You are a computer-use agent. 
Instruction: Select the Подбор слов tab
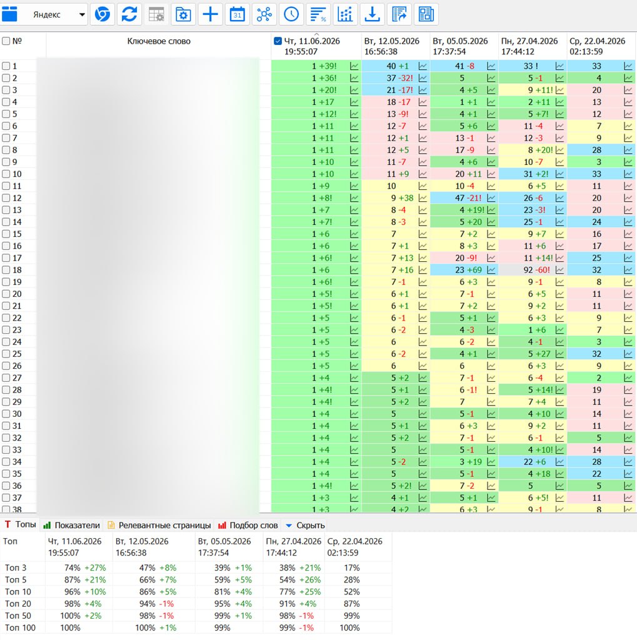[x=248, y=525]
